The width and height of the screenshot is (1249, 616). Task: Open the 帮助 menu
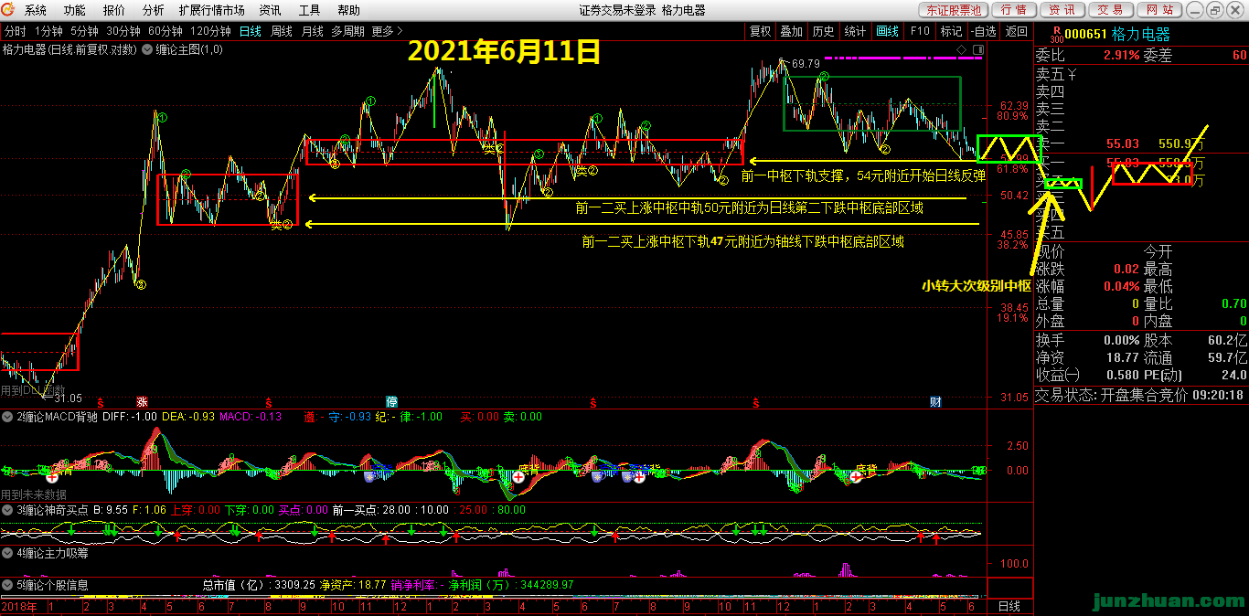coord(349,10)
